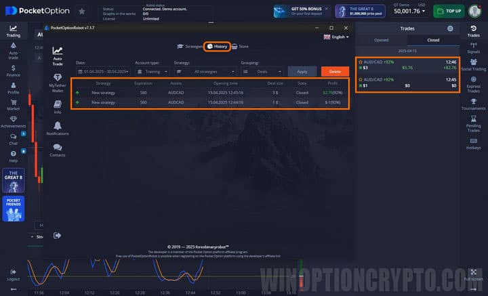Switch to Strategies tab in robot

point(190,46)
